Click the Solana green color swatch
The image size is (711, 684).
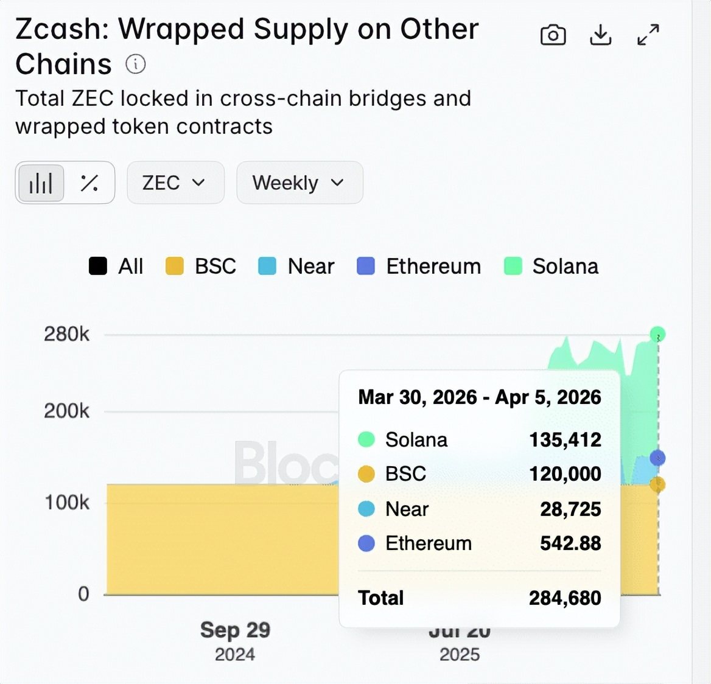pos(513,267)
